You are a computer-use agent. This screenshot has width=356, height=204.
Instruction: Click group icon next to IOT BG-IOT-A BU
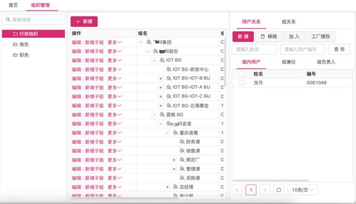[169, 87]
